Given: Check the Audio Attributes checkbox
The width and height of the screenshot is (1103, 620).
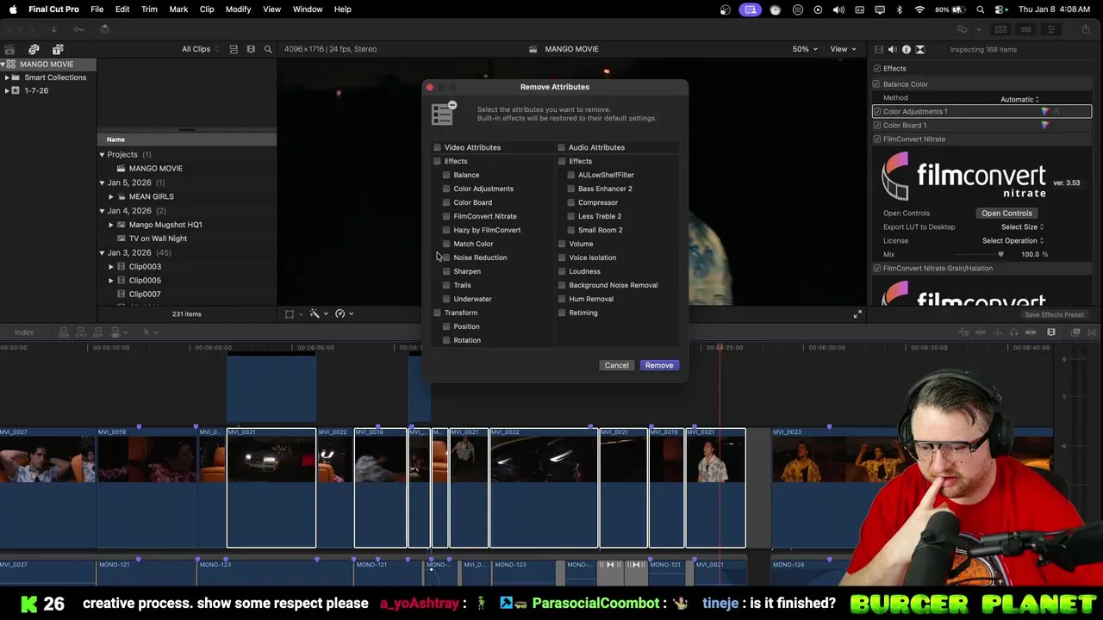Looking at the screenshot, I should [x=562, y=147].
